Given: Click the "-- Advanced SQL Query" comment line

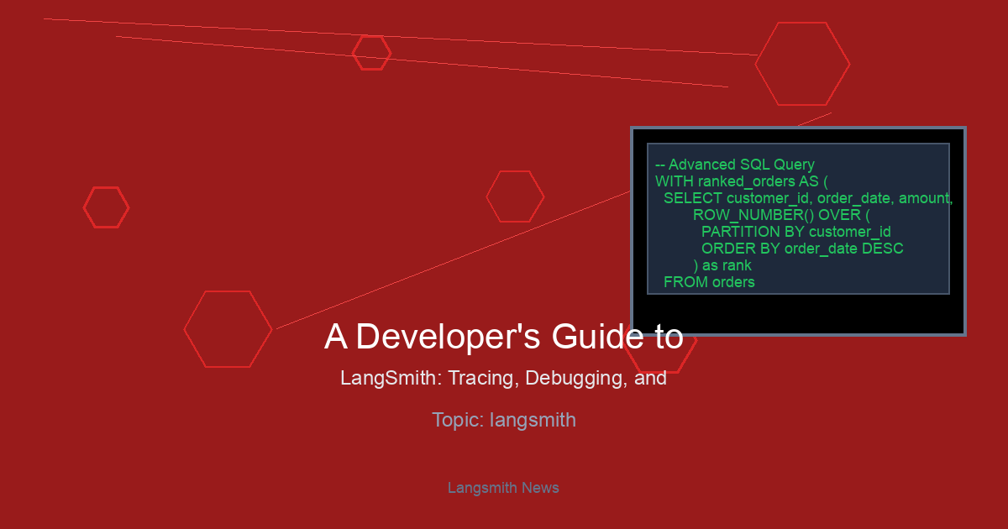Looking at the screenshot, I should click(x=734, y=165).
